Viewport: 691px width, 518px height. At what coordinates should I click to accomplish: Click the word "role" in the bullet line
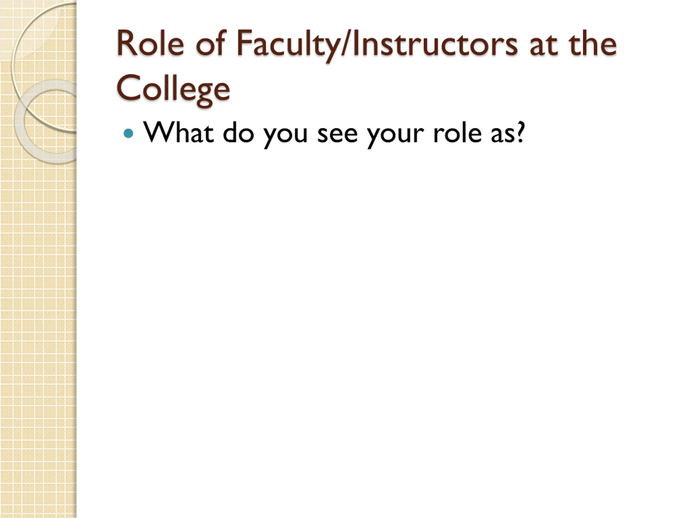click(457, 132)
